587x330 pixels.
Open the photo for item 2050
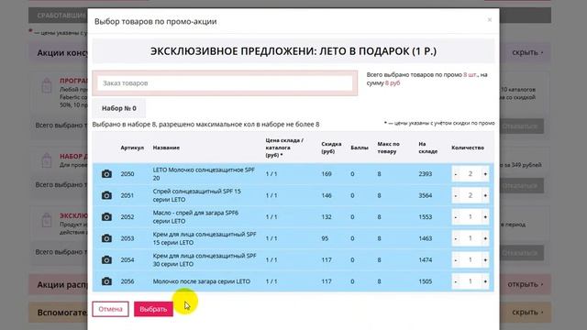pyautogui.click(x=106, y=174)
